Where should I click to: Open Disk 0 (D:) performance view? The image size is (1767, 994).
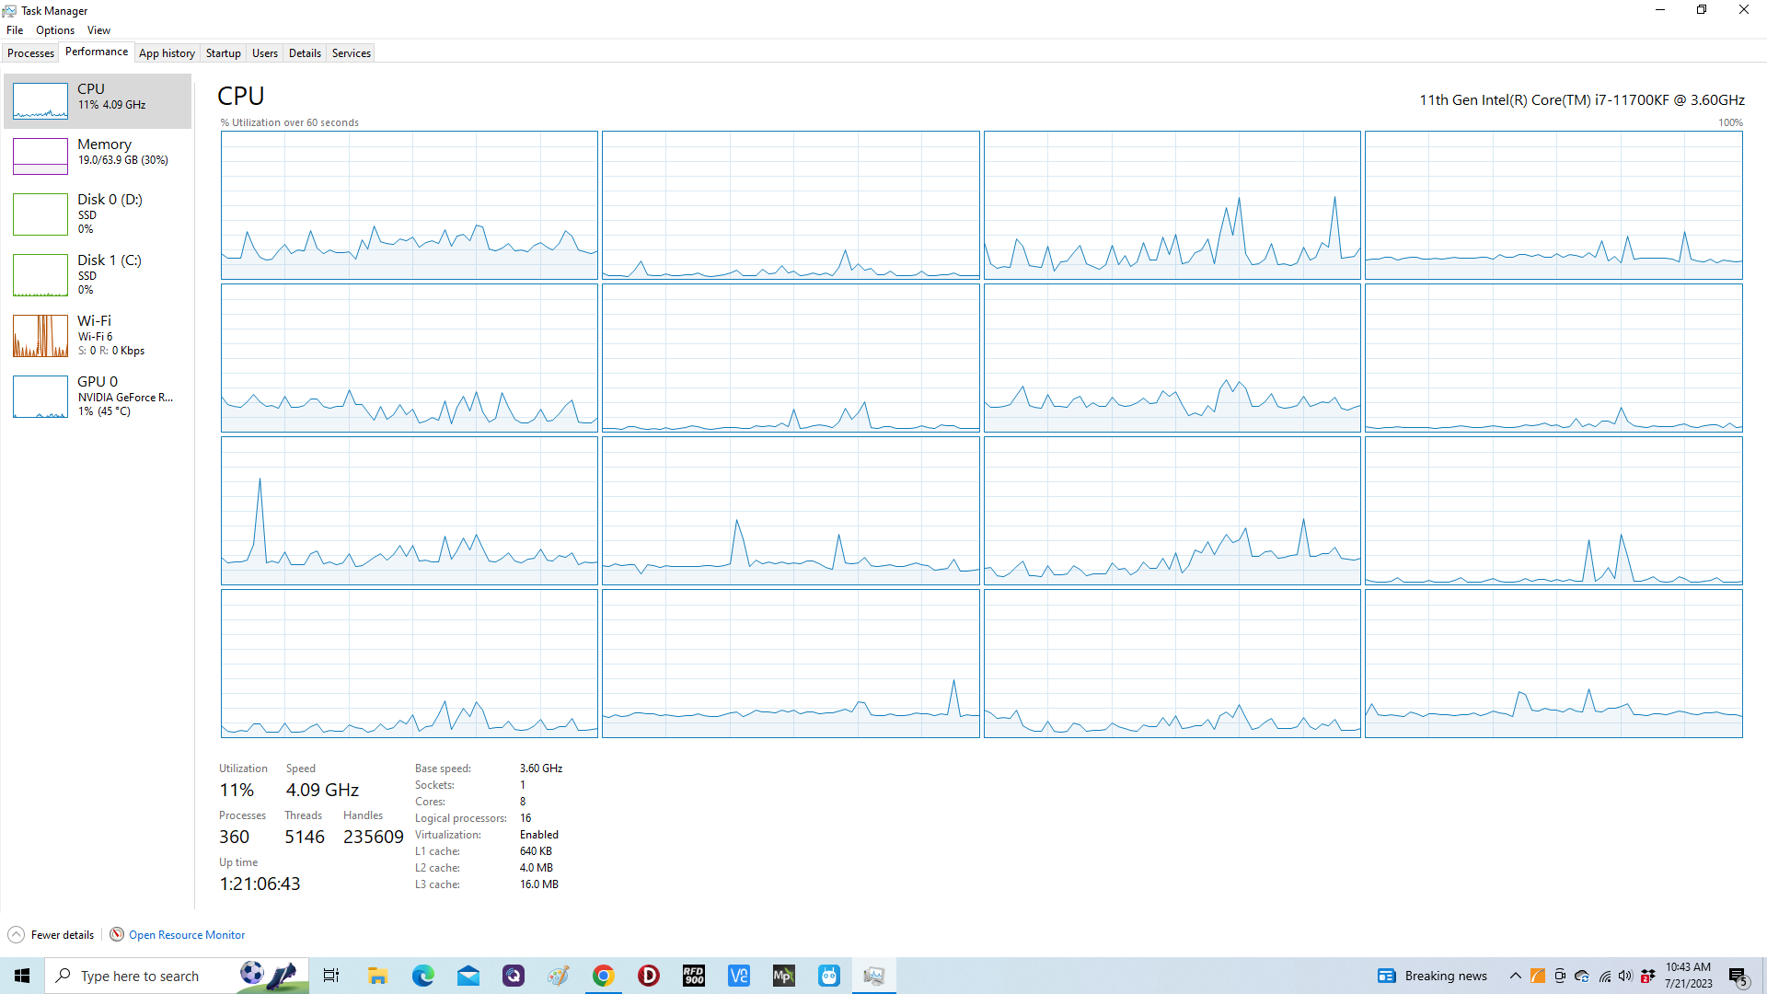tap(110, 200)
